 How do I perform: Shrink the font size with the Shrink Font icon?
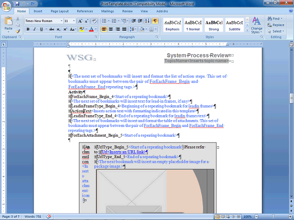click(87, 21)
